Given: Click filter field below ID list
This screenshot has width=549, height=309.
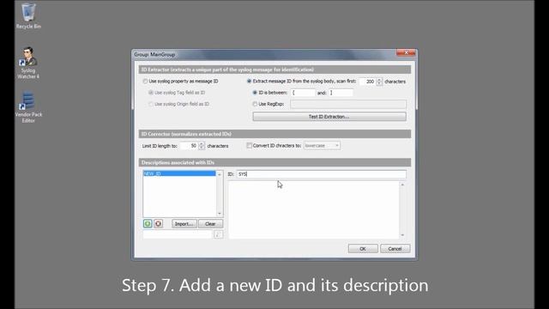Looking at the screenshot, I should tap(178, 234).
